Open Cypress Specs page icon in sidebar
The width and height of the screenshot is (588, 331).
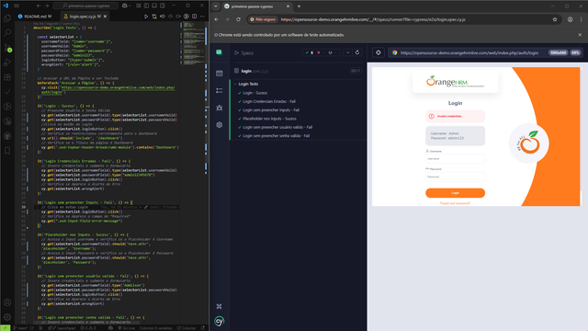[220, 74]
